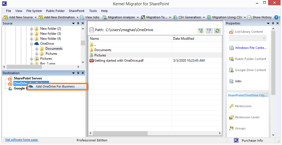Pin the Source panel
The width and height of the screenshot is (282, 145).
(78, 24)
